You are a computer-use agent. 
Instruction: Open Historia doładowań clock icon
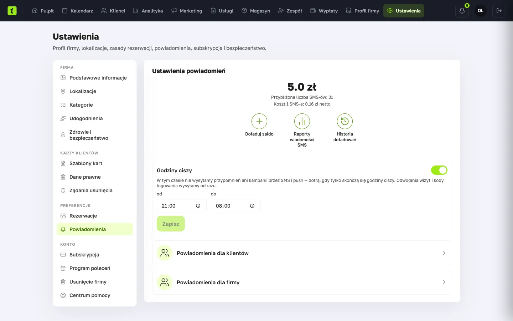click(x=345, y=121)
